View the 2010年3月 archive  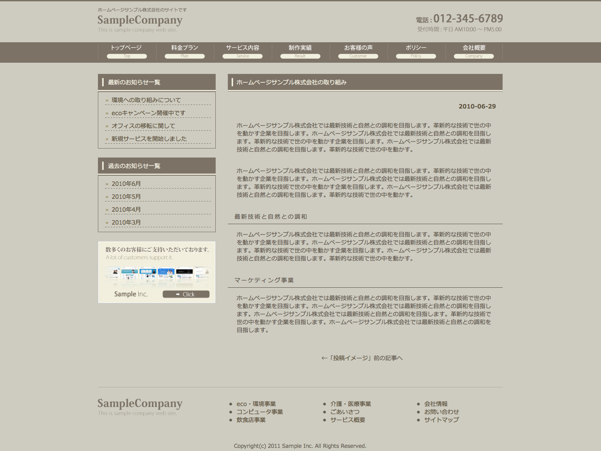126,222
